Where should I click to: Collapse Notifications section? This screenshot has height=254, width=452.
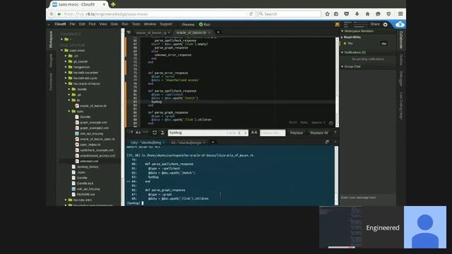(x=343, y=52)
